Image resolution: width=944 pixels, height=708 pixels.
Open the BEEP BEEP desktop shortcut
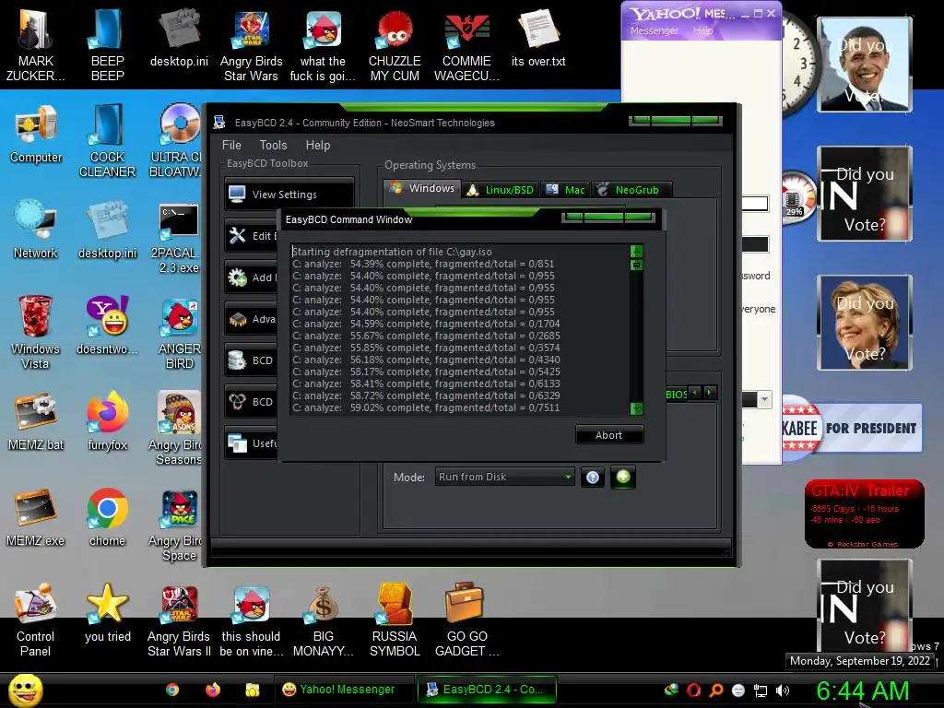pyautogui.click(x=107, y=43)
